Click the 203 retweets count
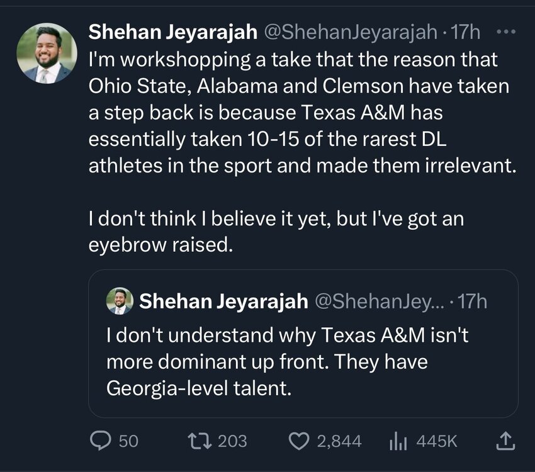535x472 pixels. [x=232, y=441]
